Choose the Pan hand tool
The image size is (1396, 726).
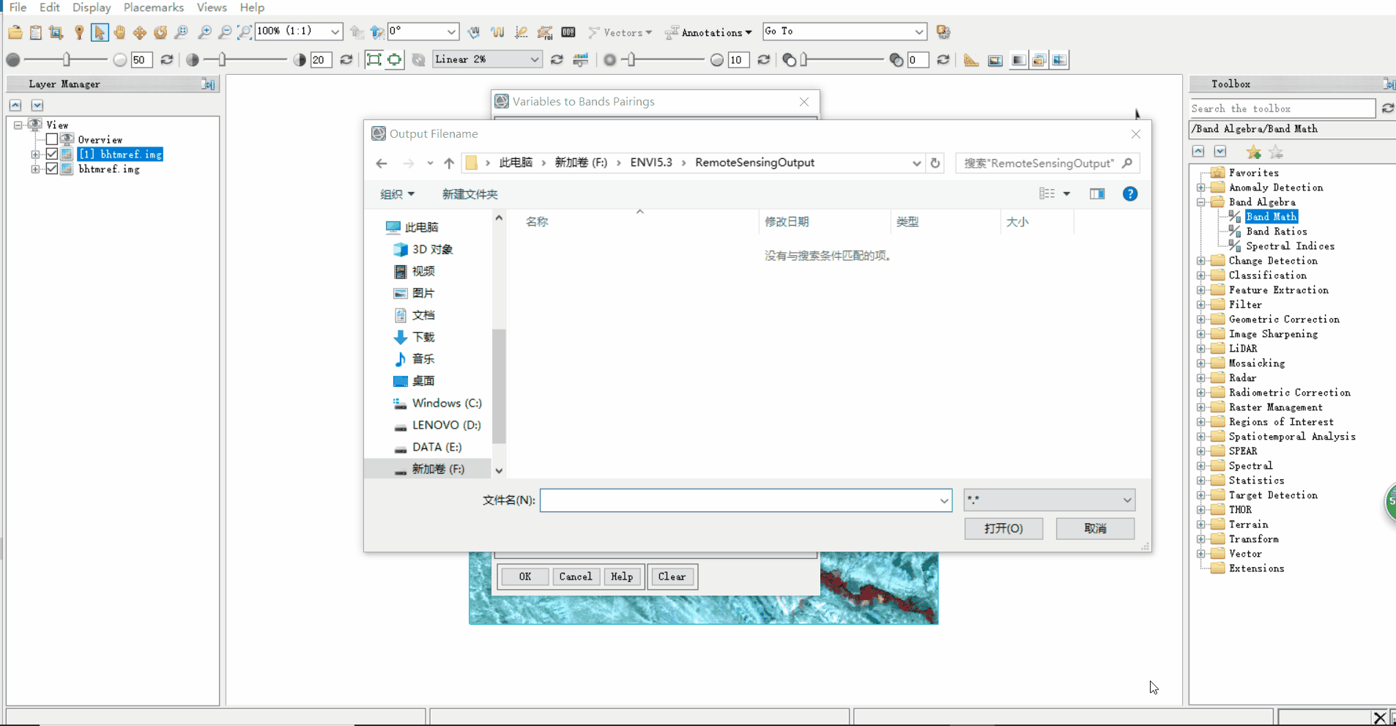coord(119,32)
